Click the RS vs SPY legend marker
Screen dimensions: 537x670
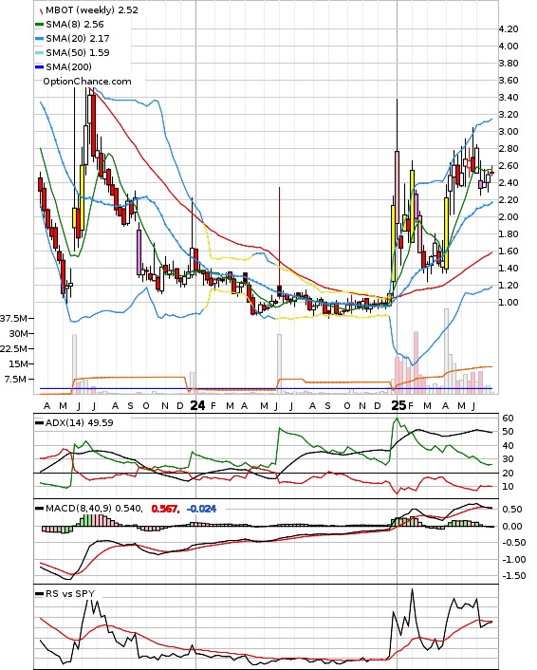39,593
